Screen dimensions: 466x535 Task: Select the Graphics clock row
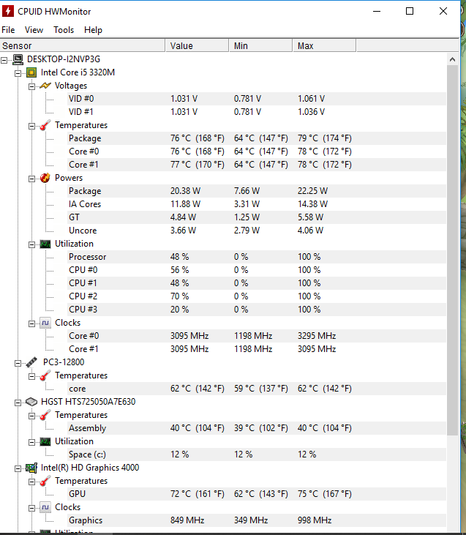tap(257, 520)
